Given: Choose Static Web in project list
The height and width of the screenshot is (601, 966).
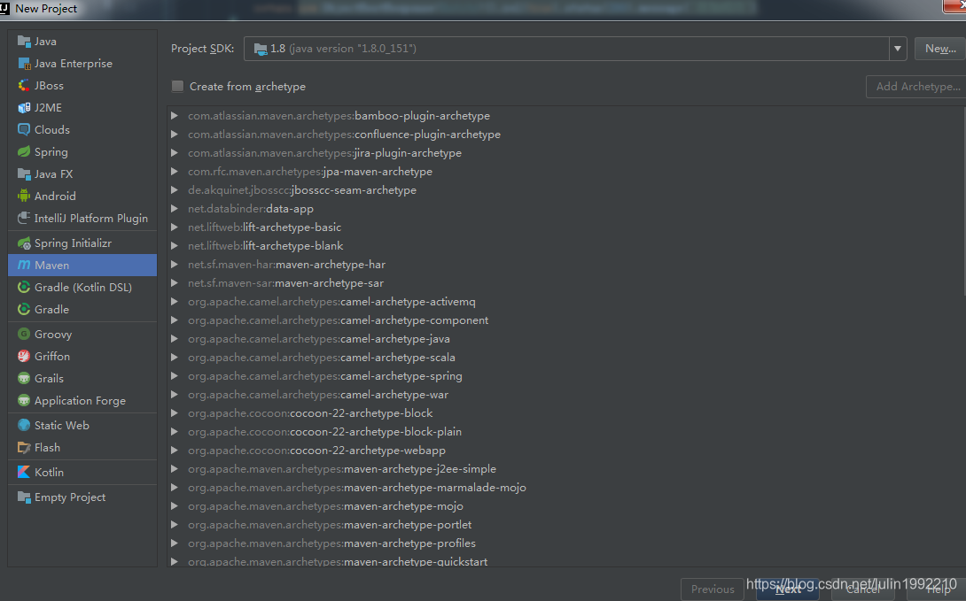Looking at the screenshot, I should (x=62, y=425).
